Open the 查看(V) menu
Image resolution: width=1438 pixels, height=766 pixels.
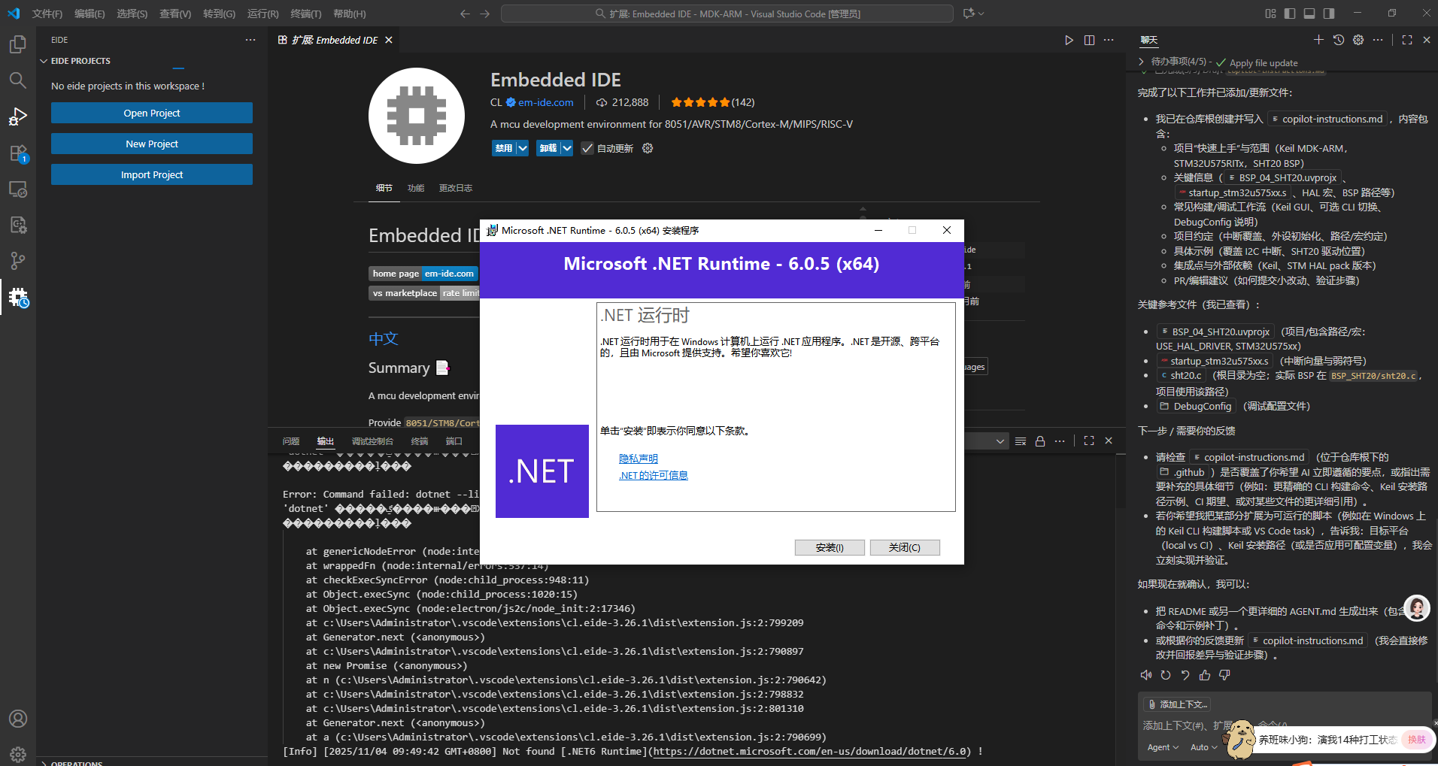click(175, 13)
